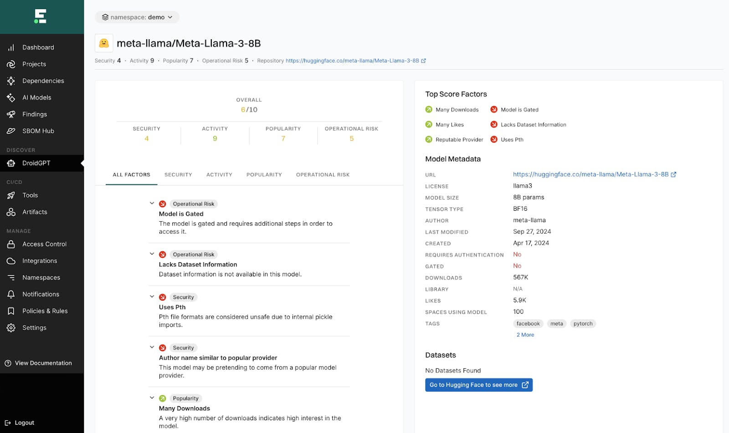This screenshot has height=433, width=729.
Task: Select the DroidGPT robot icon
Action: tap(11, 163)
